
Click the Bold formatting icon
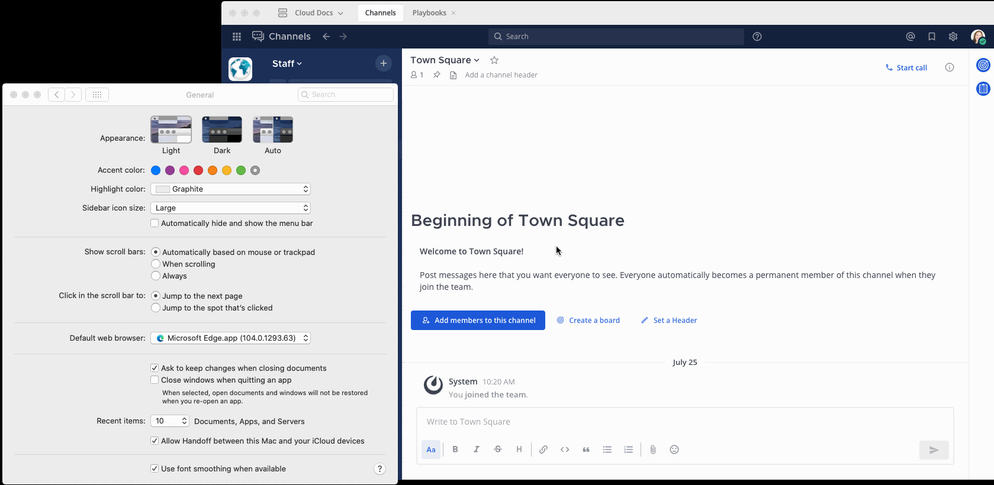[455, 450]
